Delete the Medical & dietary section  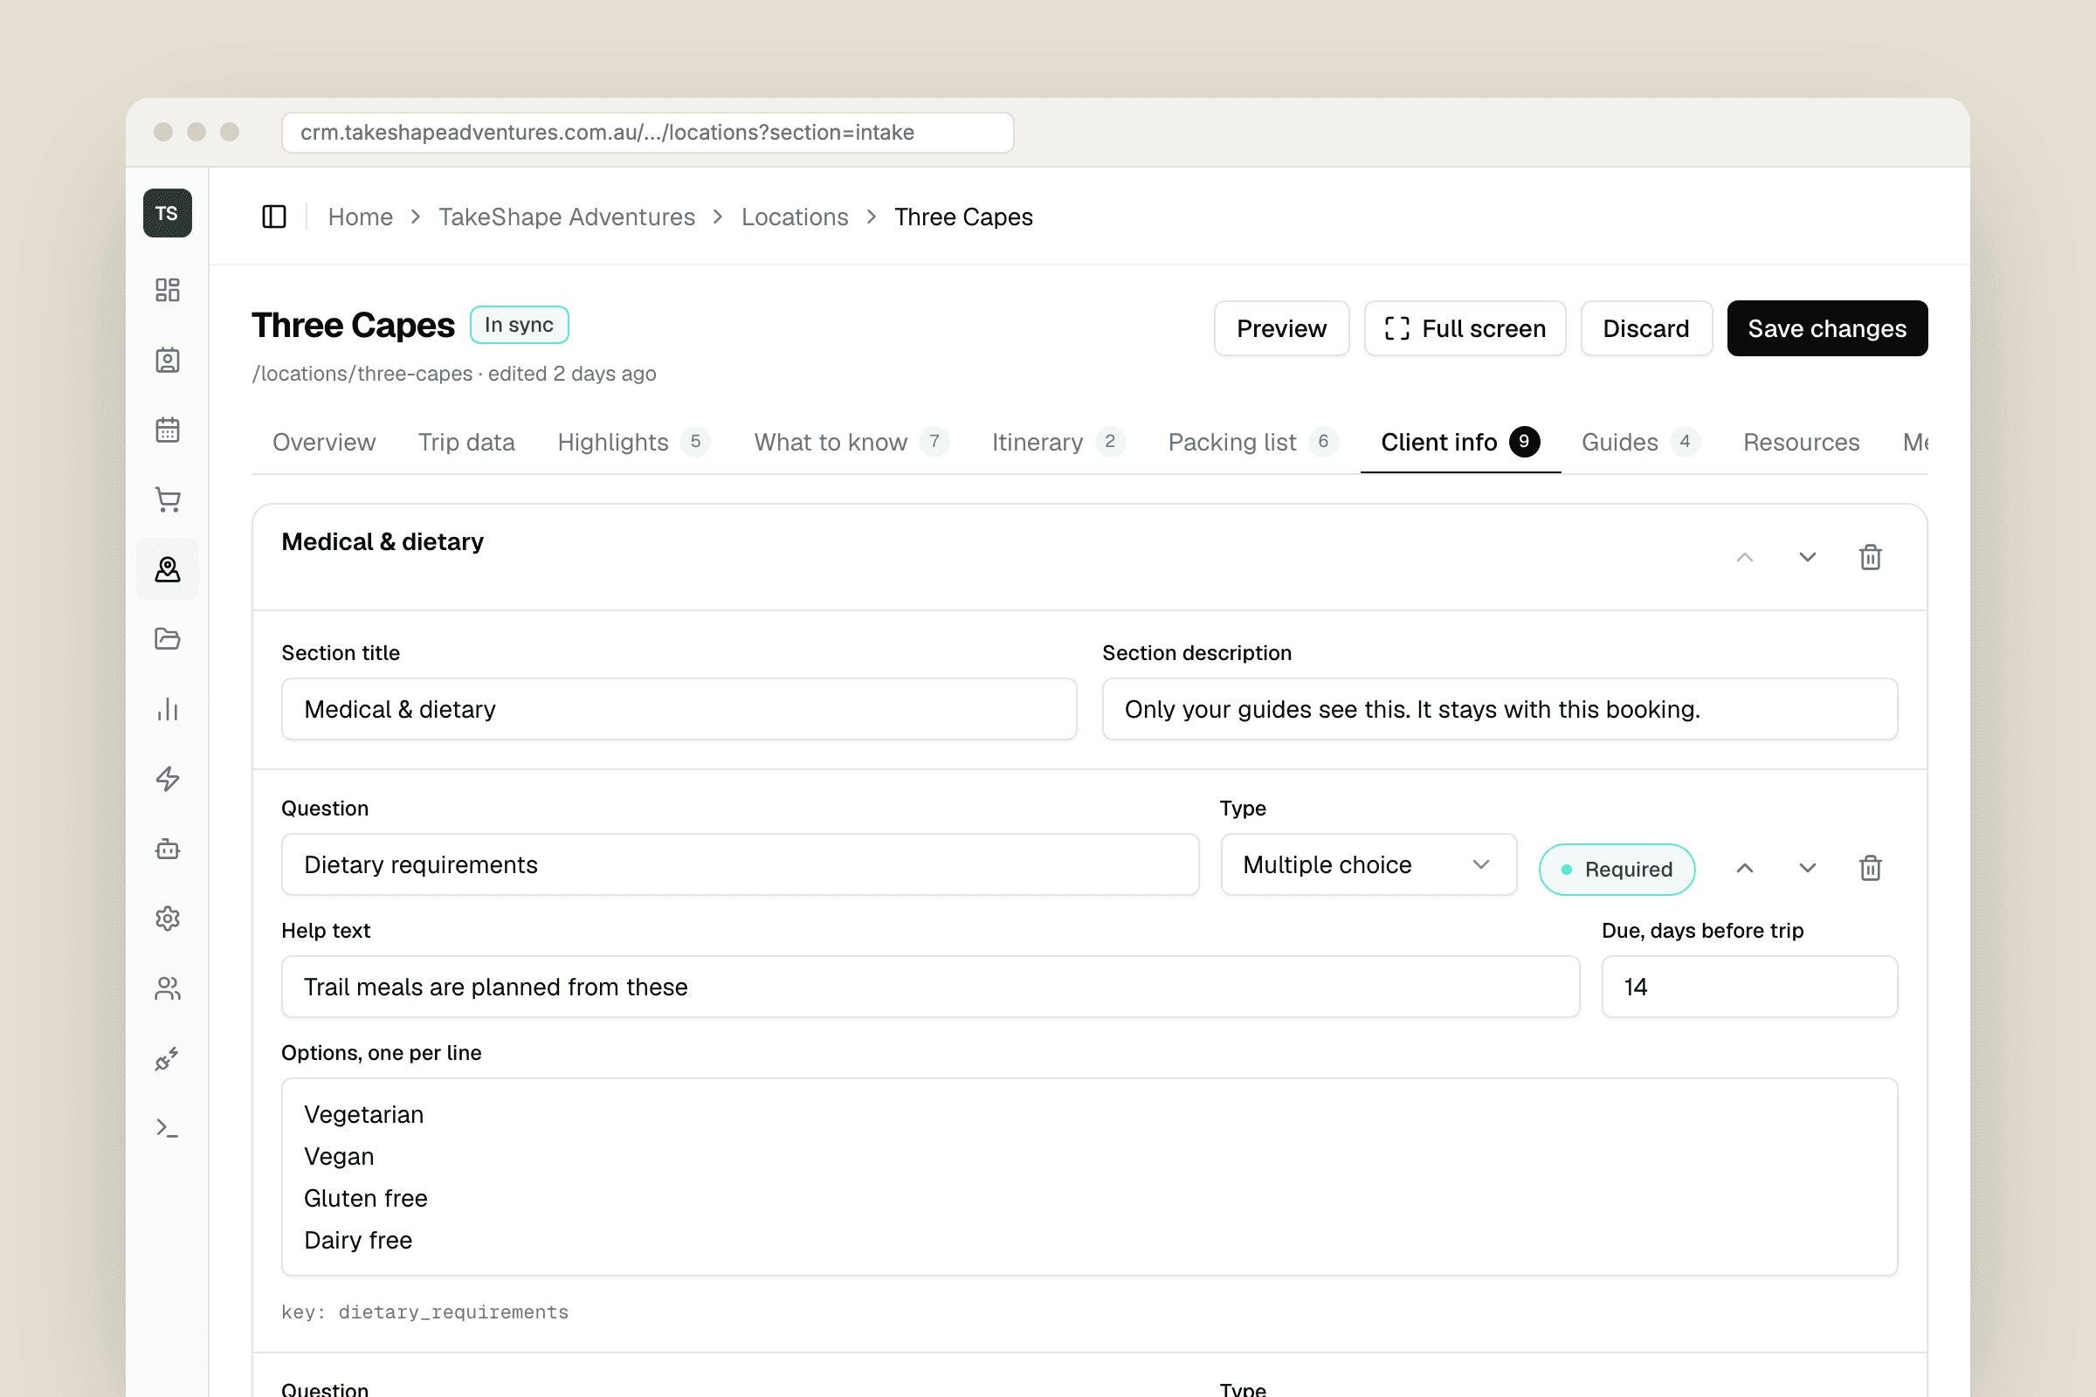(1871, 557)
